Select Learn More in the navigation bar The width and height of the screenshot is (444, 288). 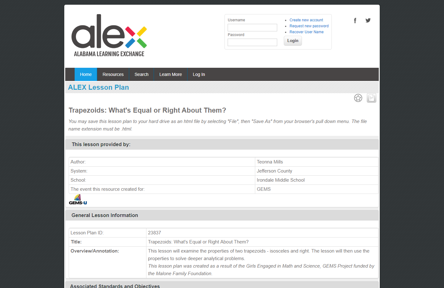(171, 74)
